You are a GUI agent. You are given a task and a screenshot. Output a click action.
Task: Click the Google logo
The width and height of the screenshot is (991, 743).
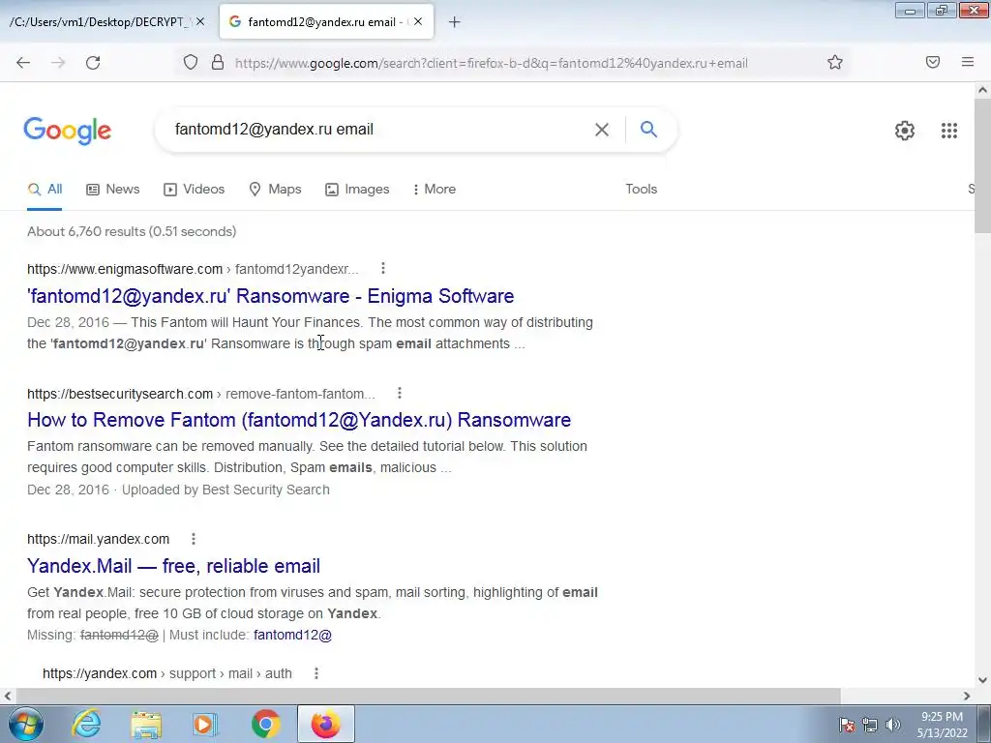coord(68,131)
